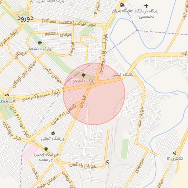Select the train station icon near خیابان راه آهن
188x188 pixels.
108,162
